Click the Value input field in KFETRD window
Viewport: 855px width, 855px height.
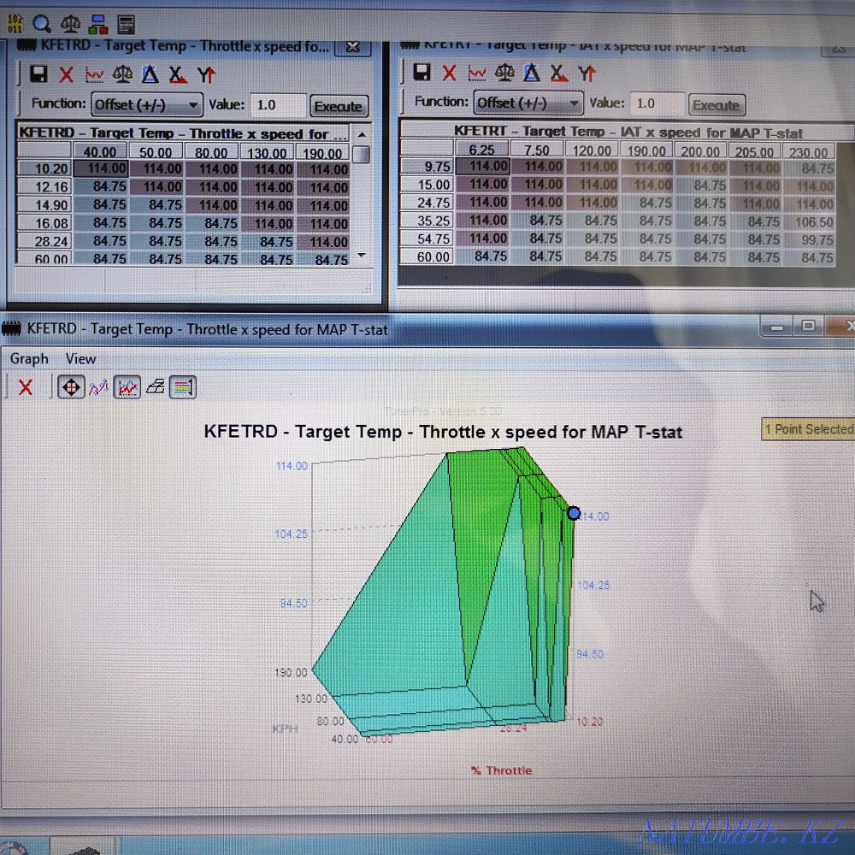tap(278, 105)
